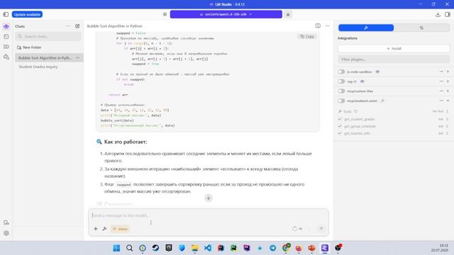454x255 pixels.
Task: Open the Chats panel more options
Action: [x=68, y=26]
